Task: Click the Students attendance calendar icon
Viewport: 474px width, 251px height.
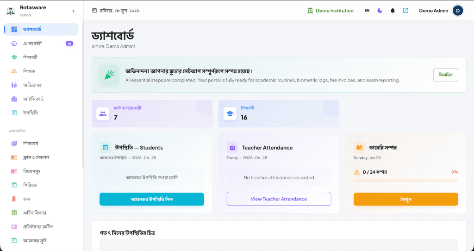Action: [105, 148]
